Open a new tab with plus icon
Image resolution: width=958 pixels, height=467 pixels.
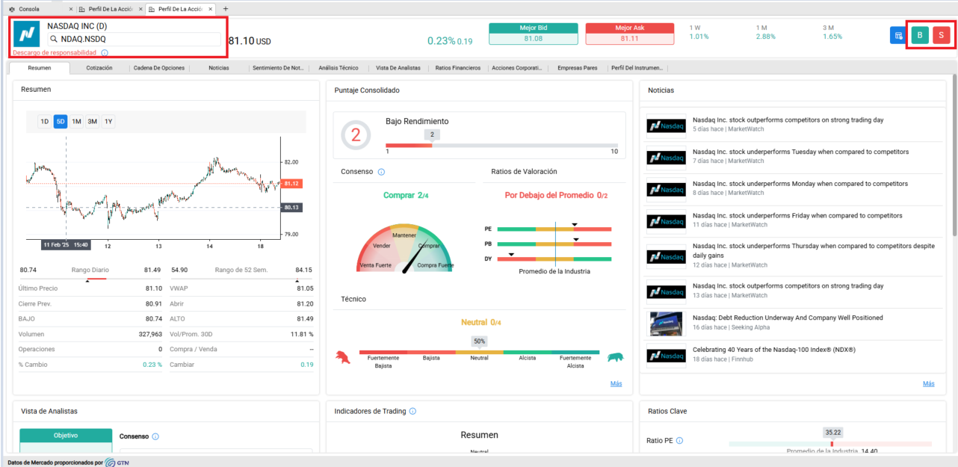pos(226,9)
